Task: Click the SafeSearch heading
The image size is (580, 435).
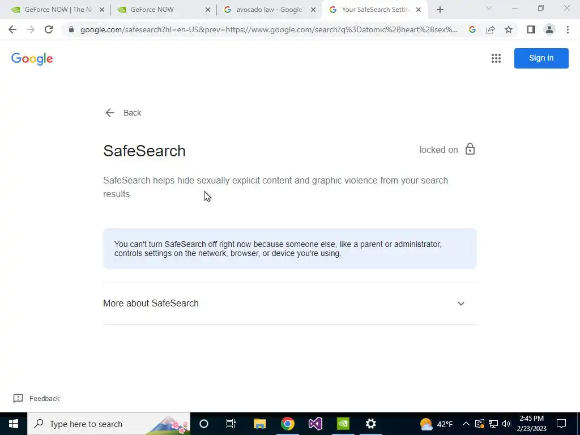Action: (x=144, y=151)
